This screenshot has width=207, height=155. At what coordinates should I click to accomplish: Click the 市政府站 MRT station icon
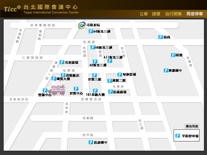[82, 25]
